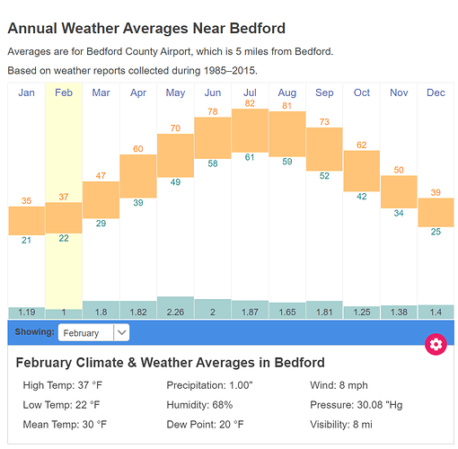Viewport: 458px width, 449px height.
Task: Choose the Apr month label
Action: coord(138,92)
